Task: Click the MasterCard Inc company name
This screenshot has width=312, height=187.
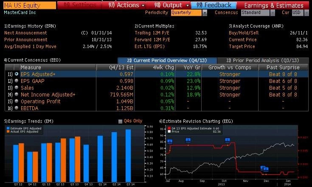Action: pos(20,13)
